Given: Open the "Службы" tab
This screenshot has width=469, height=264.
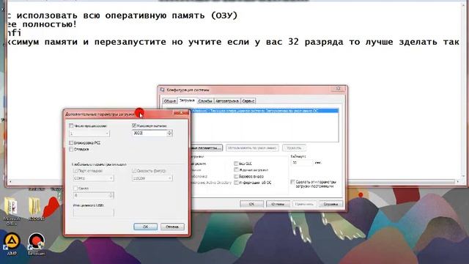Looking at the screenshot, I should [205, 101].
